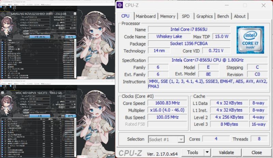Viewport: 273px width, 158px height.
Task: Click the chibi character in the Samsung window
Action: tap(7, 27)
